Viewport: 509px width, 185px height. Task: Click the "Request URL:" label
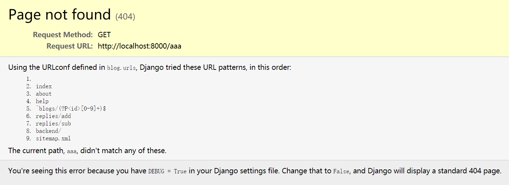[70, 46]
